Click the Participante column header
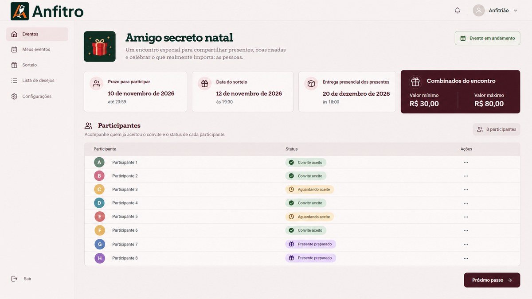The height and width of the screenshot is (299, 532). coord(105,149)
